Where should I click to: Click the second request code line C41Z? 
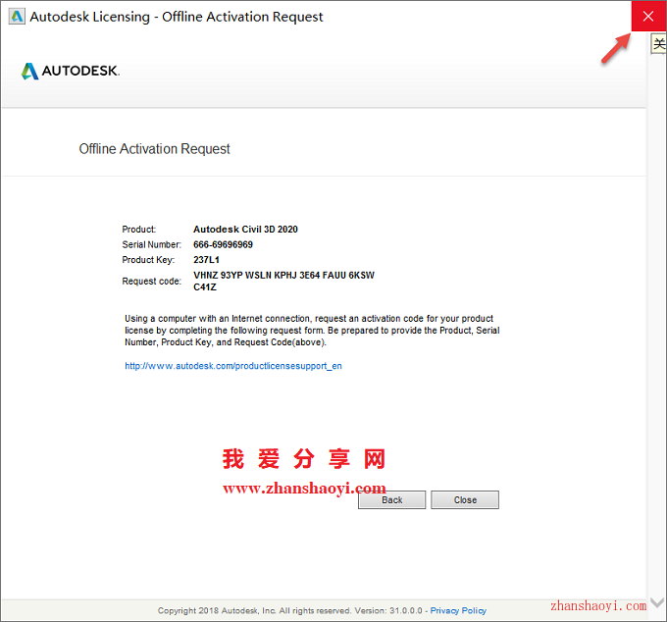205,287
